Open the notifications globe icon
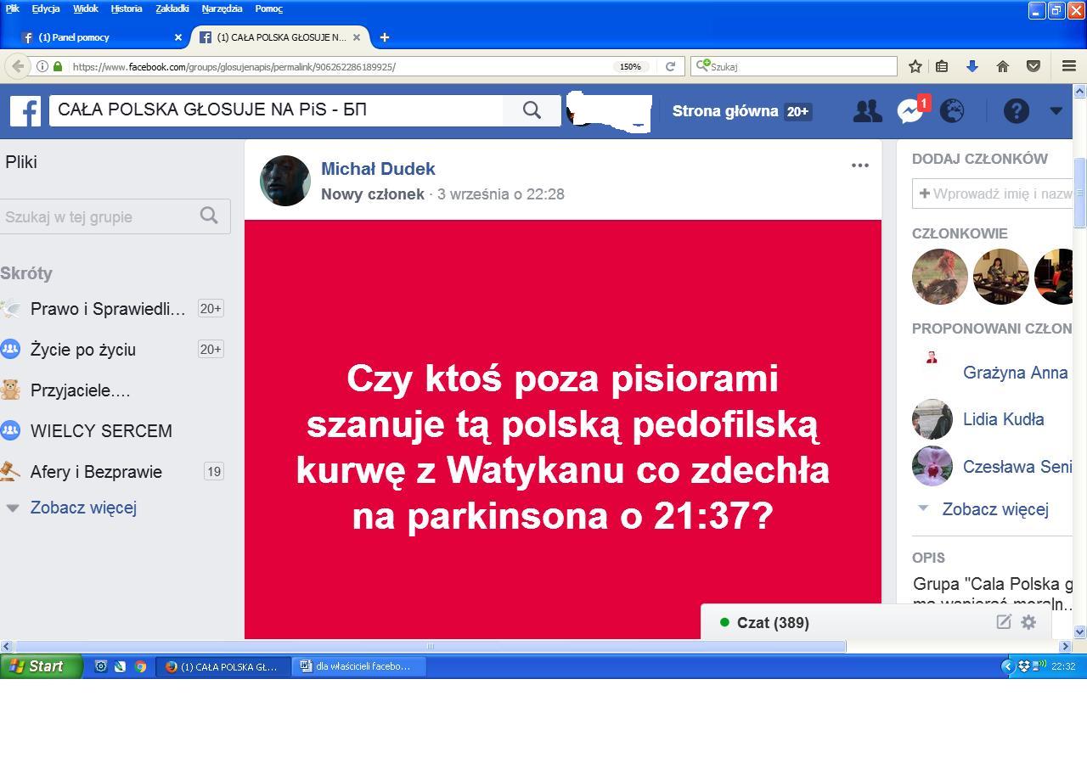 click(952, 111)
